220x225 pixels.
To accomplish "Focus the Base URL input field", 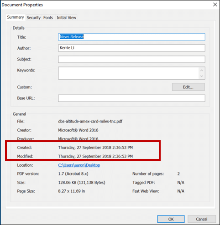I will (x=131, y=98).
